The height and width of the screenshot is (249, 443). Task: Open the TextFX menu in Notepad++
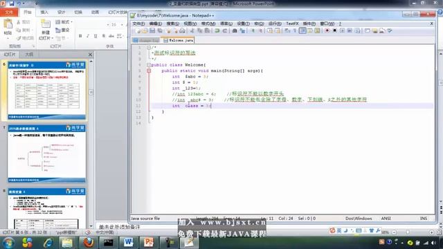point(292,24)
